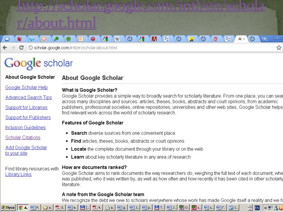This screenshot has height=212, width=283.
Task: Open a new browser tab
Action: tap(264, 39)
